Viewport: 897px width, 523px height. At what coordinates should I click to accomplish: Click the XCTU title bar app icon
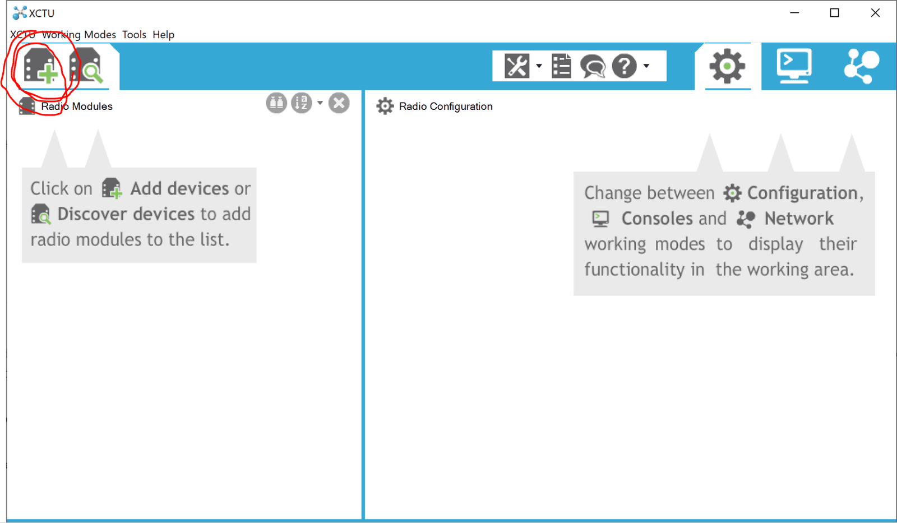[x=19, y=13]
